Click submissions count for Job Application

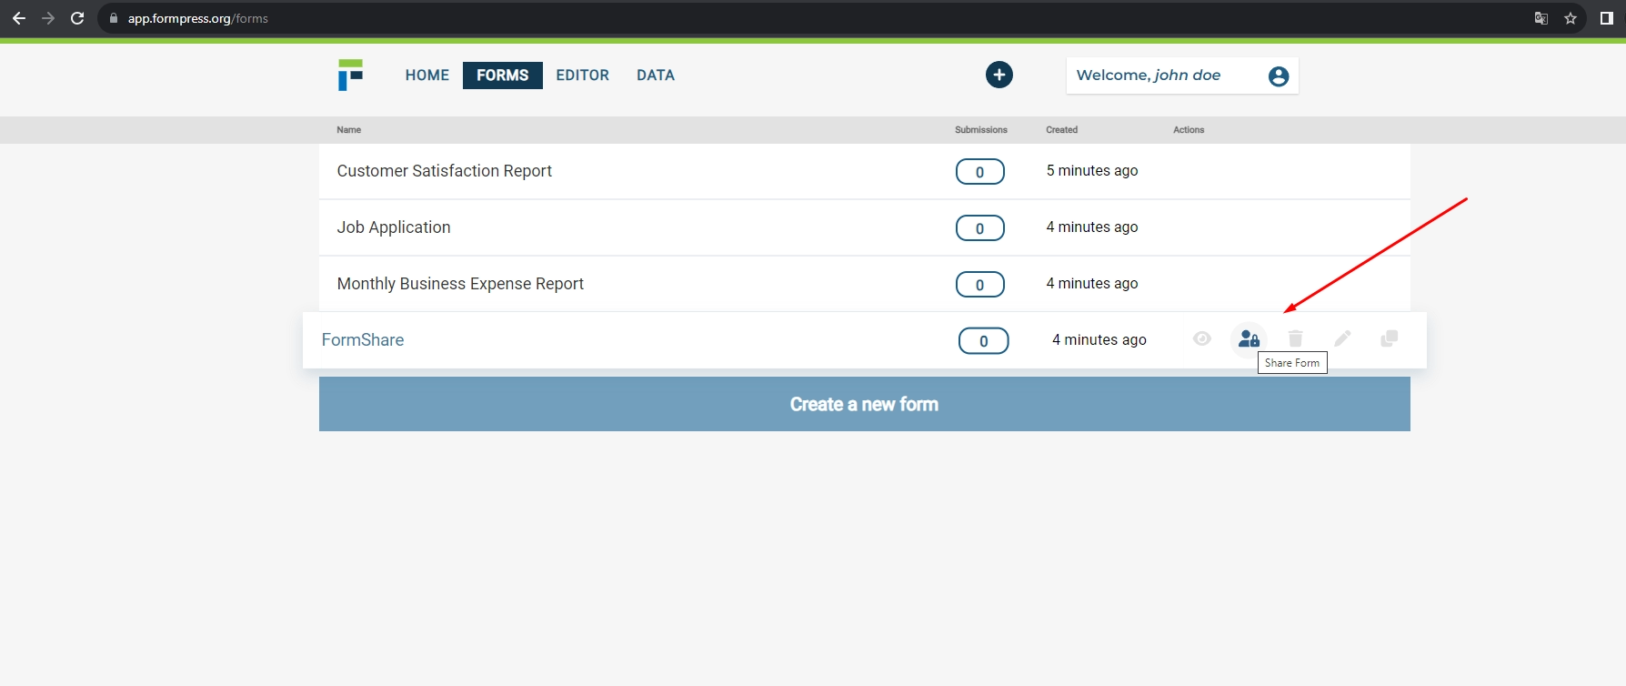coord(980,228)
